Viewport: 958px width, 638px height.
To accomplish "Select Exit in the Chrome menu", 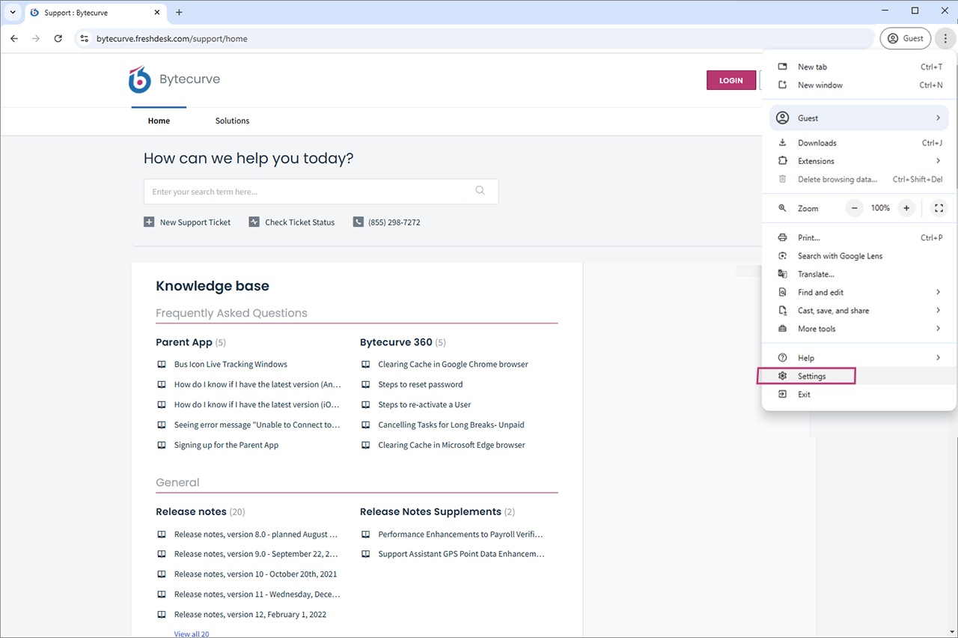I will (859, 394).
